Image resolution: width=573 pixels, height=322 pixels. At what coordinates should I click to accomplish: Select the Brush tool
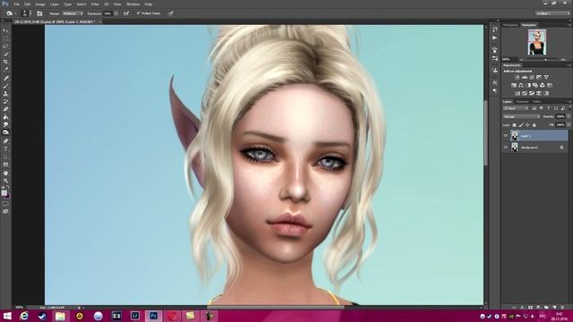tap(5, 86)
